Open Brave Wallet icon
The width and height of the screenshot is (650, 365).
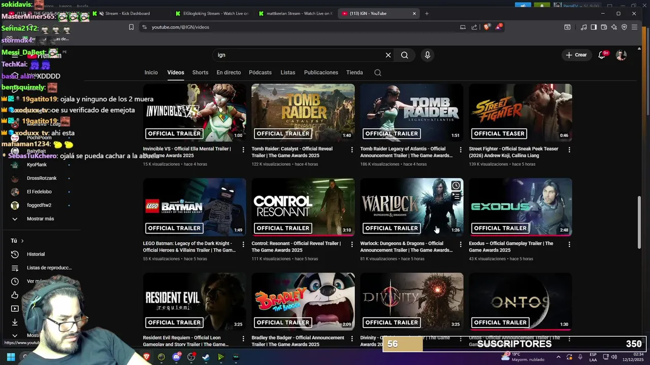pos(604,27)
